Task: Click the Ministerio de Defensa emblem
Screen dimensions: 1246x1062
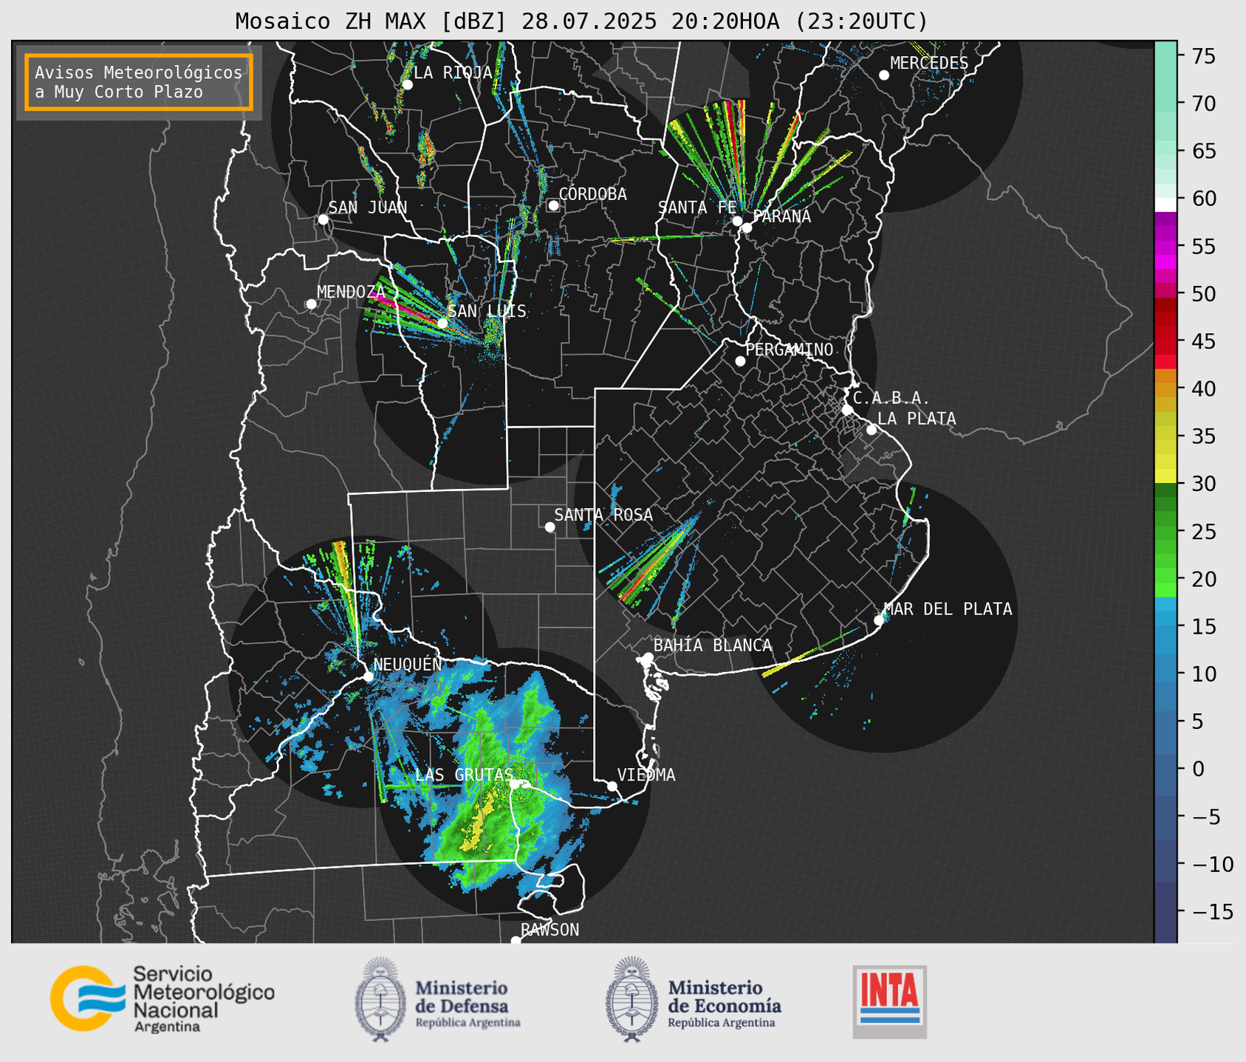Action: 380,998
